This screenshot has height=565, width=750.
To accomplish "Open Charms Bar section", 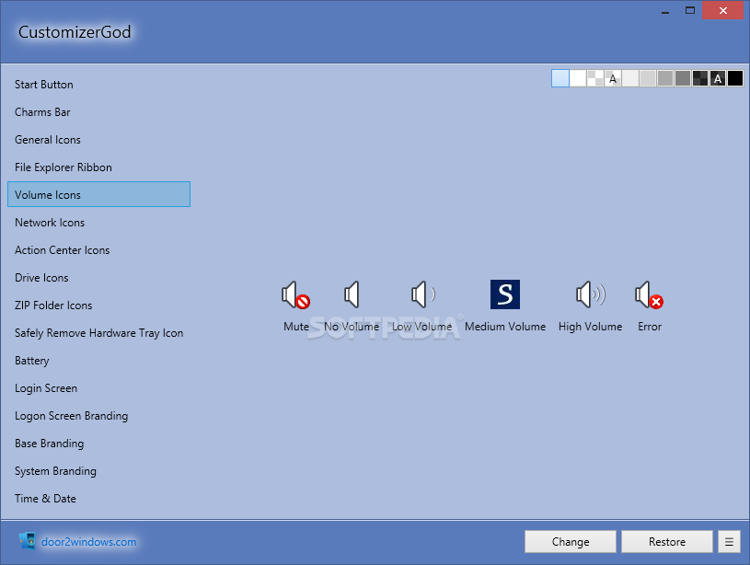I will point(99,112).
